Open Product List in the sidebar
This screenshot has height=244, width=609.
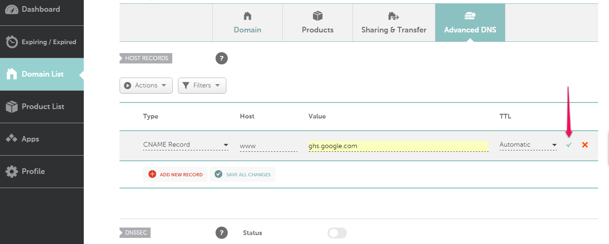tap(41, 107)
